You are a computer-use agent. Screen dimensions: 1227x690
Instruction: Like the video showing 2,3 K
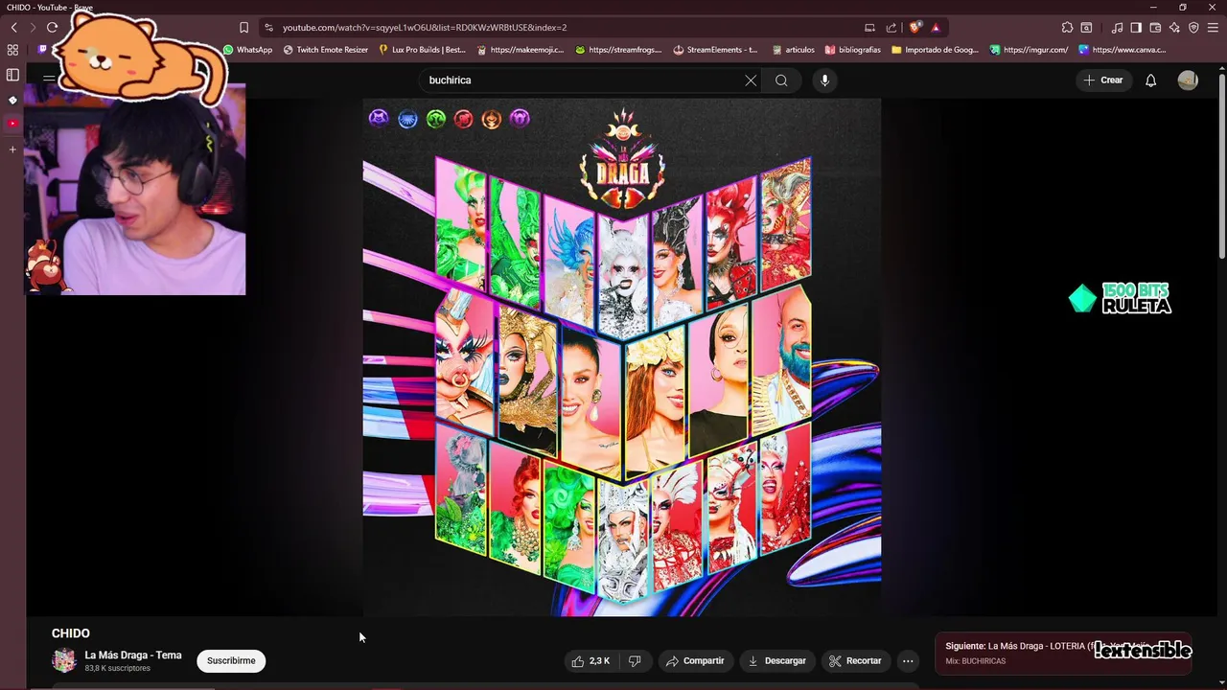pos(591,660)
